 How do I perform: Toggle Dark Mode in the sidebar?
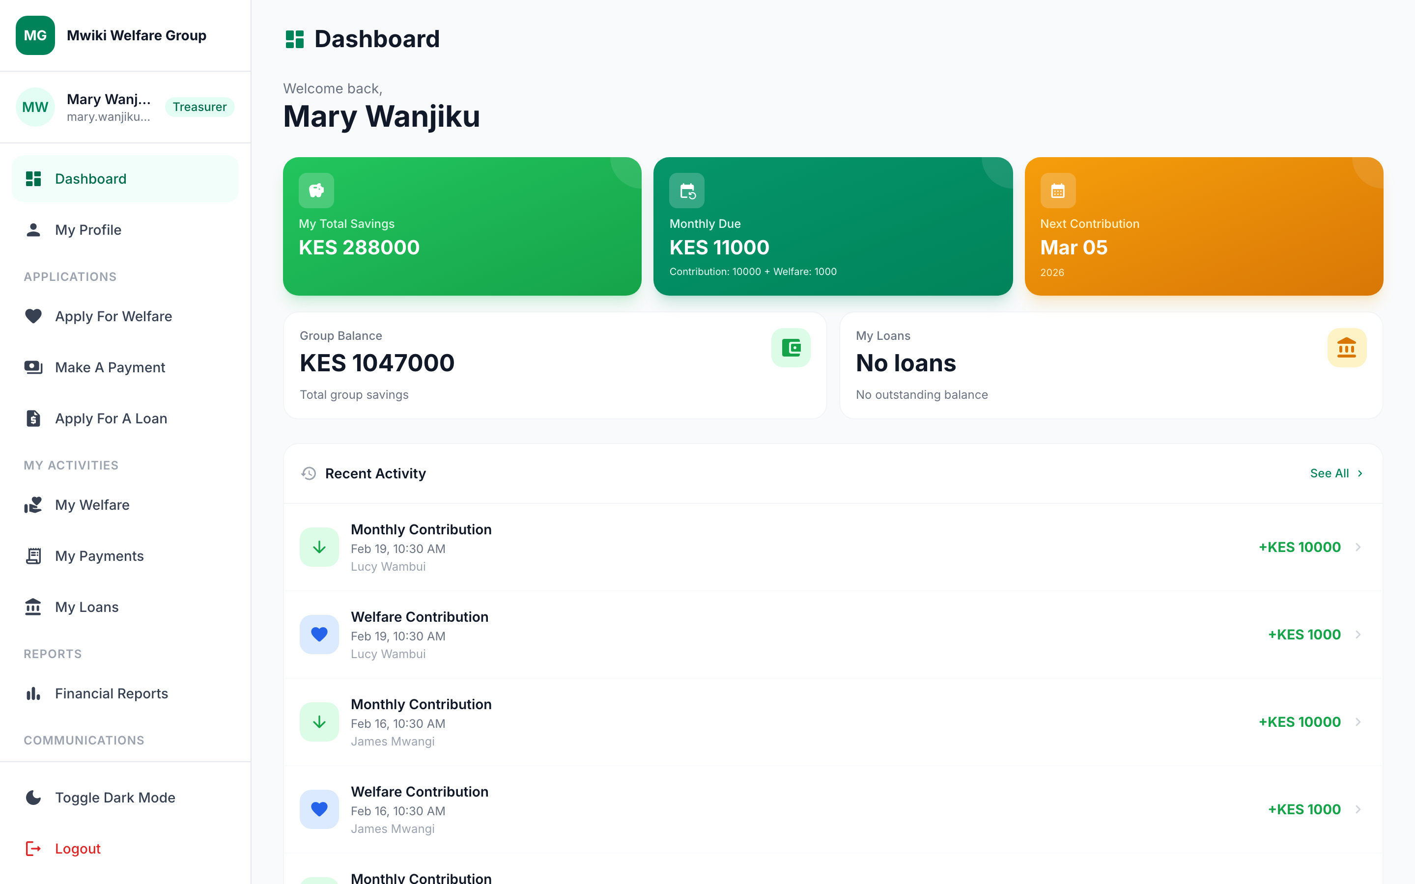pos(115,798)
